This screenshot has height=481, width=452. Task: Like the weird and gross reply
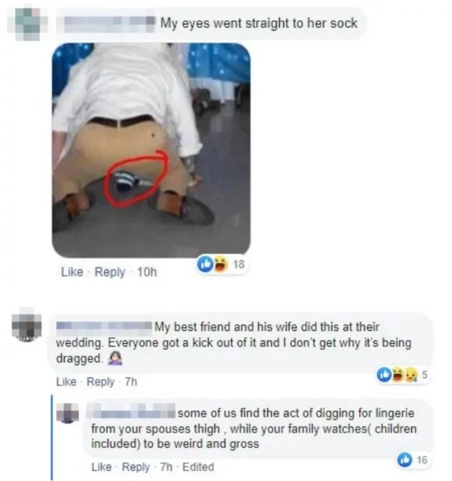click(102, 467)
